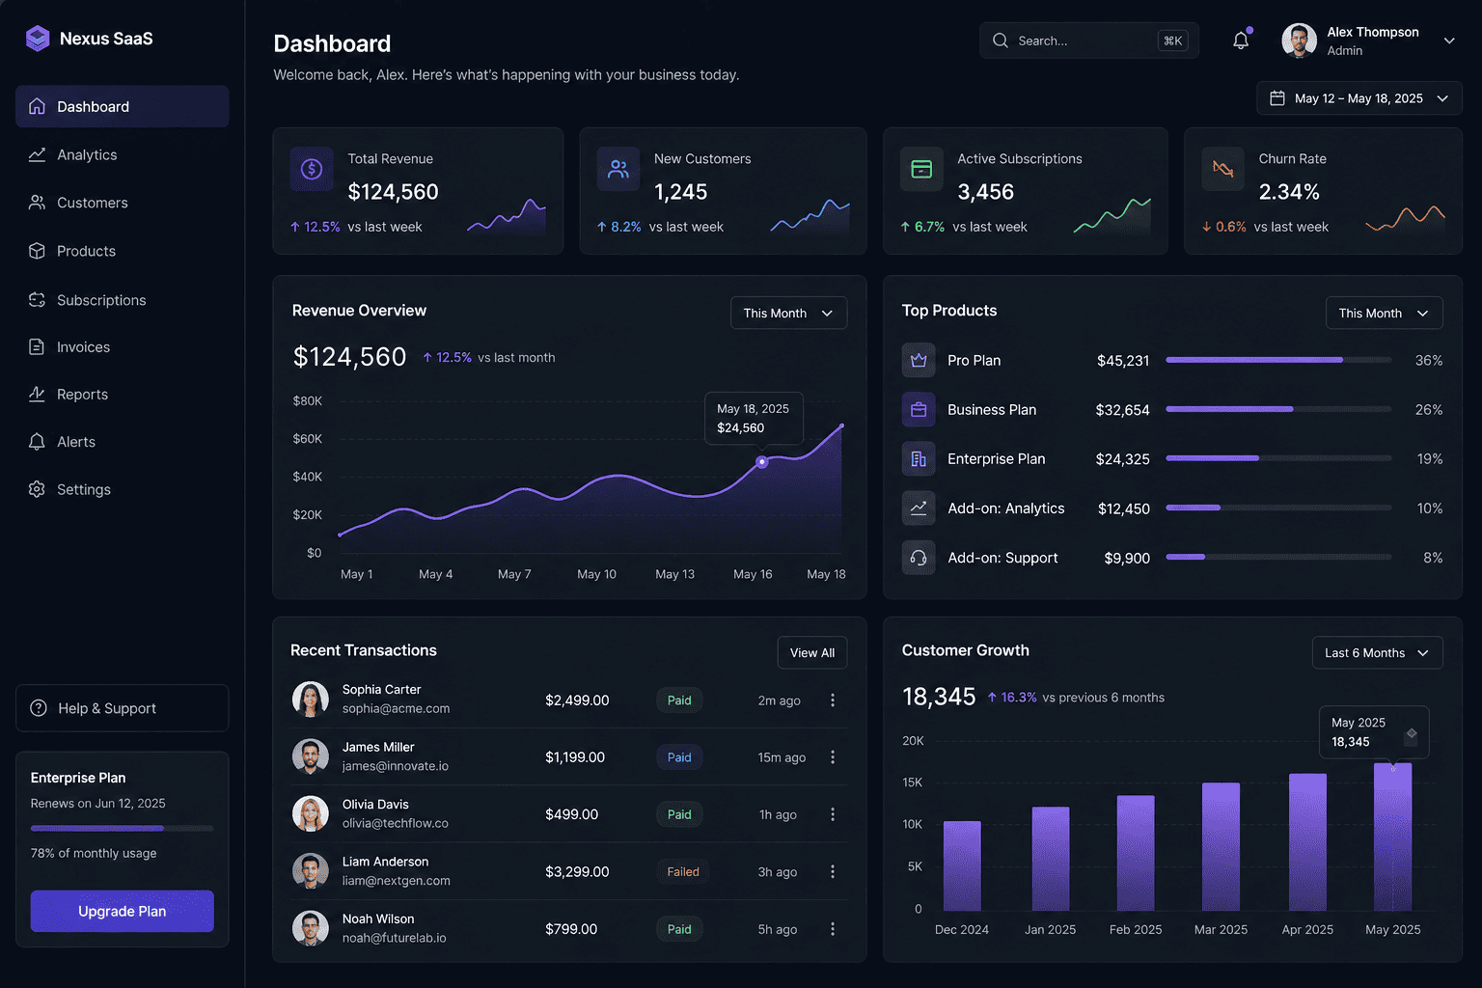Click the Upgrade Plan button
Screen dimensions: 1482x988
(x=122, y=912)
